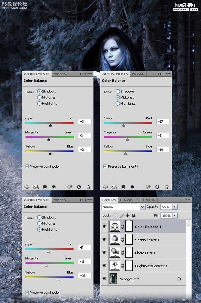Switch to Masks tab in Midtones-selected panel

coord(138,74)
